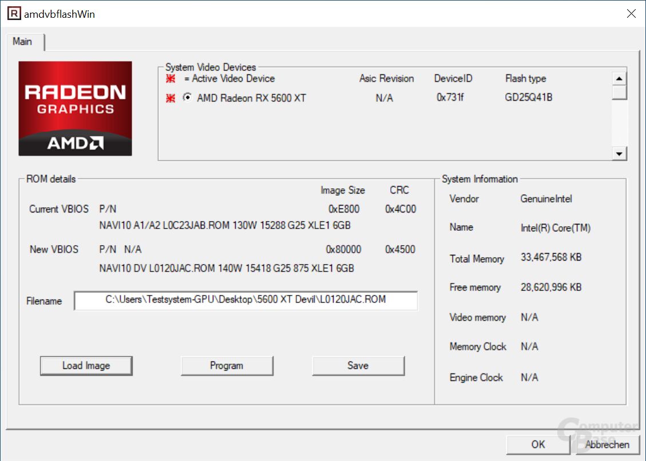The height and width of the screenshot is (461, 646).
Task: Click the Asic Revision column header
Action: click(x=386, y=78)
